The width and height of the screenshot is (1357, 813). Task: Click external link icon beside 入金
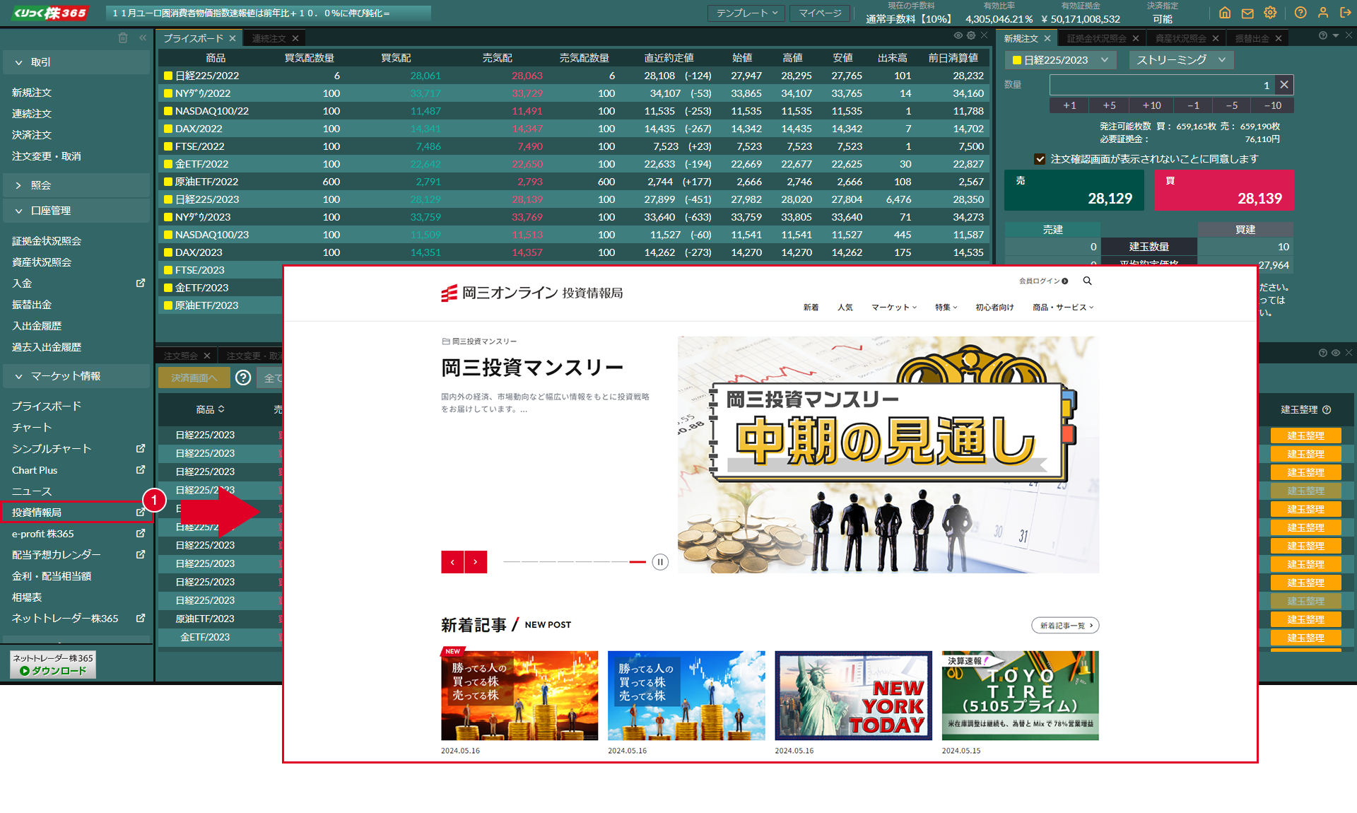tap(141, 283)
